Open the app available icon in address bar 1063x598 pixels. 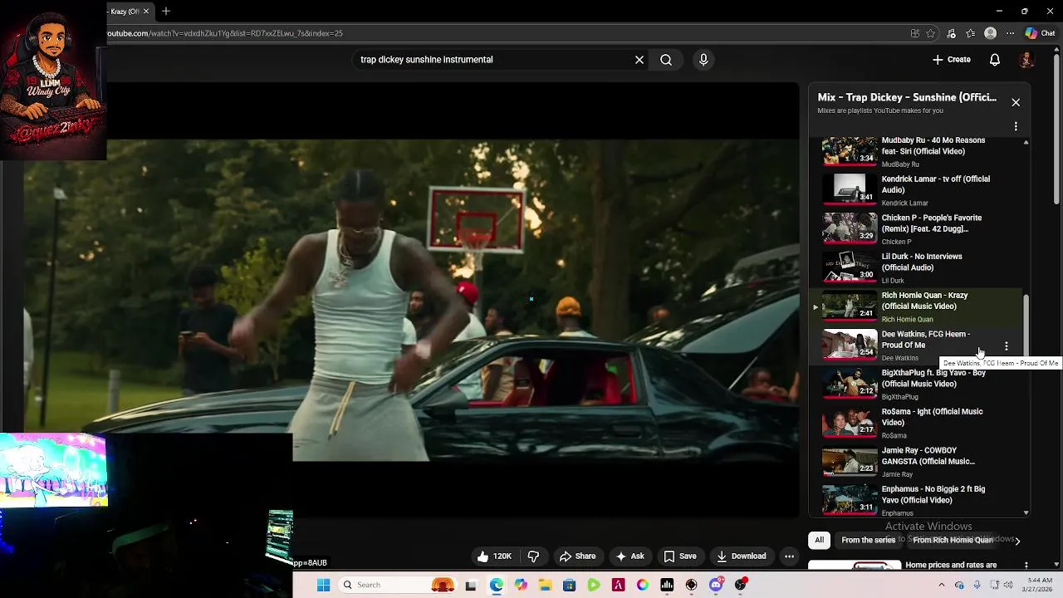coord(915,33)
